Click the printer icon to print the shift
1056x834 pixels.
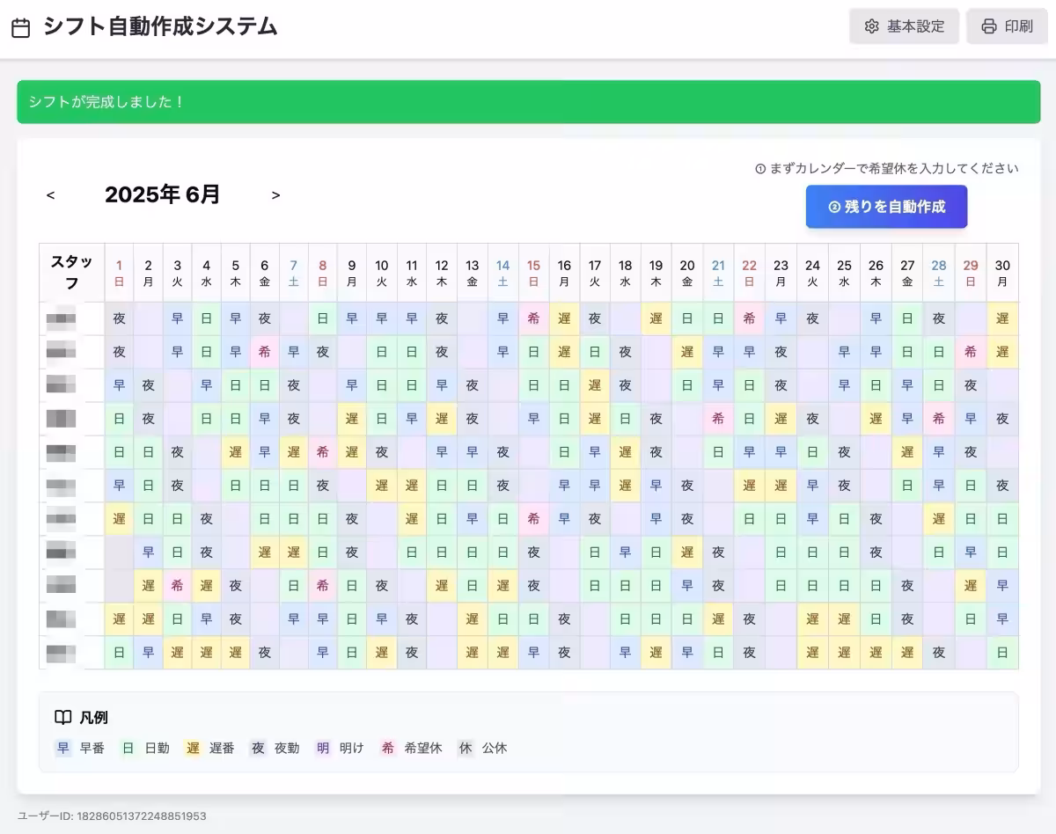point(987,26)
